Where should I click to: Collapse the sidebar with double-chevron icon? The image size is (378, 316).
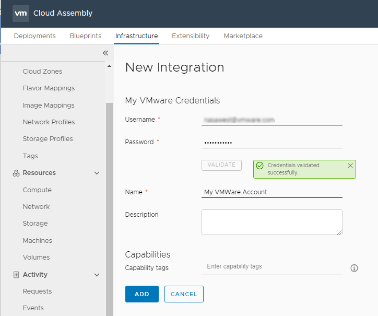pos(105,53)
